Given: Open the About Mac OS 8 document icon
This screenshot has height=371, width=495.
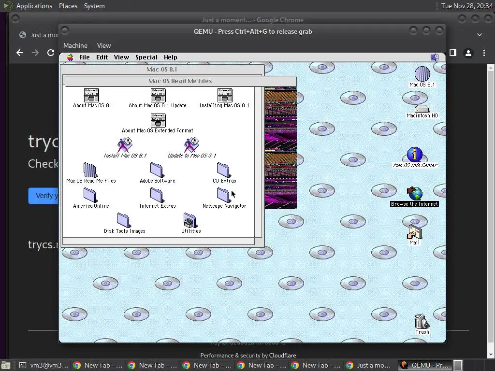Looking at the screenshot, I should click(x=91, y=95).
